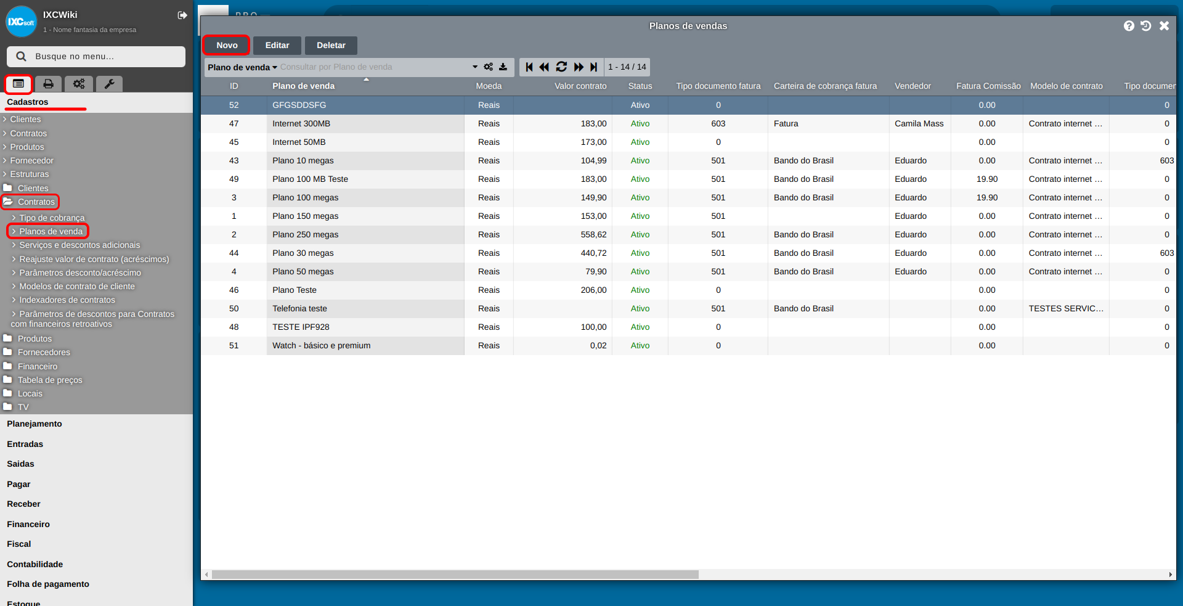The image size is (1183, 606).
Task: Open Parâmetros de descontos para Contratos item
Action: coord(93,319)
